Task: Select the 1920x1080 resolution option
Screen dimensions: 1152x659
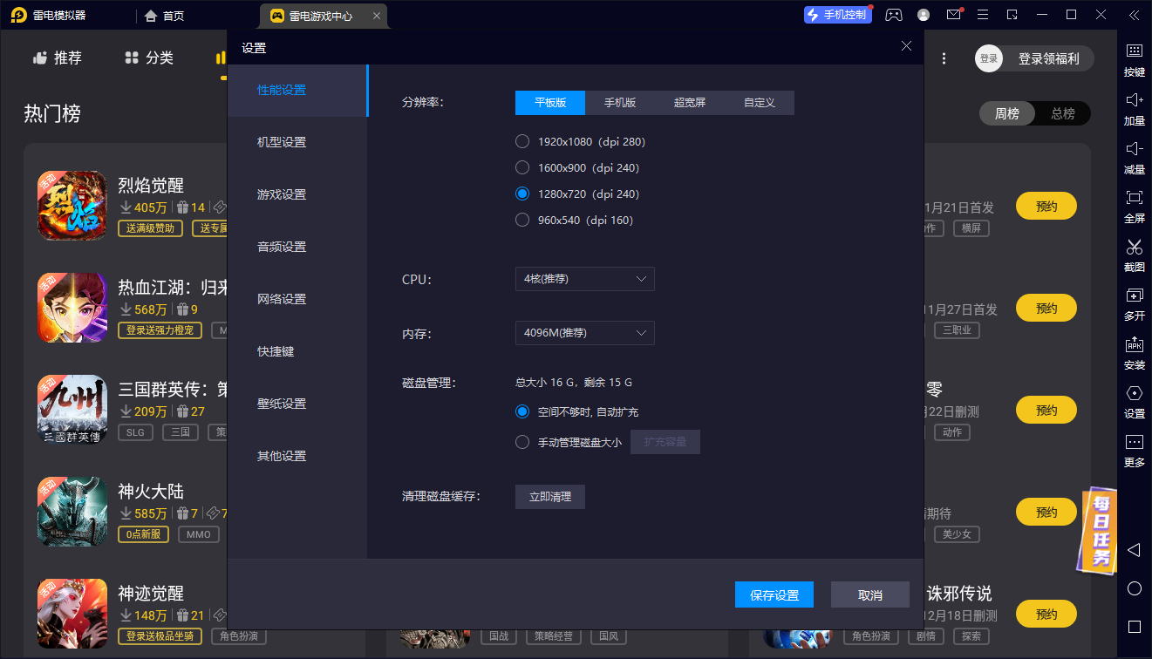Action: (522, 140)
